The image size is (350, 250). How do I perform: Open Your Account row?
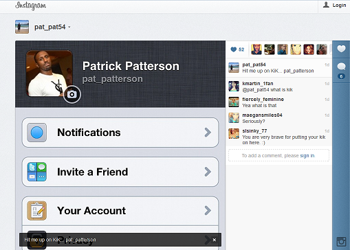pos(120,211)
